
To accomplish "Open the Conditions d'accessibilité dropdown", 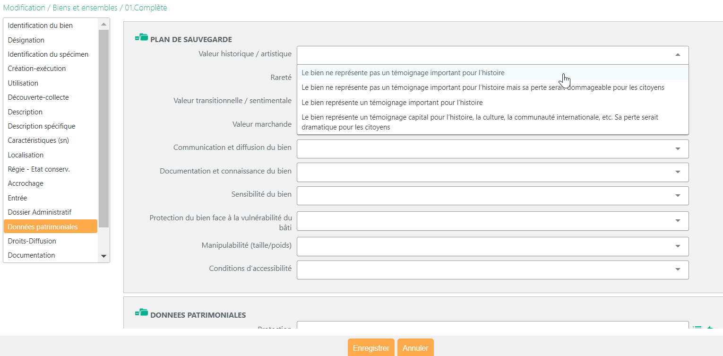I will point(492,269).
